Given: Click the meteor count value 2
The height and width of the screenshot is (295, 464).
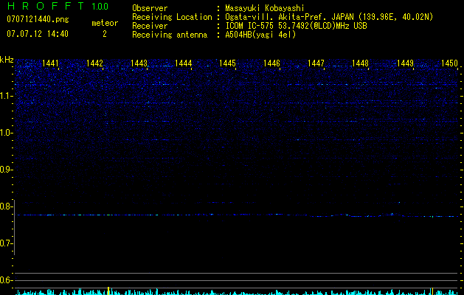Looking at the screenshot, I should [105, 34].
